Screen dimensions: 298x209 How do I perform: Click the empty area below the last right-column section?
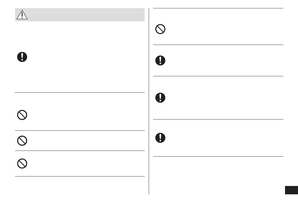pyautogui.click(x=217, y=176)
